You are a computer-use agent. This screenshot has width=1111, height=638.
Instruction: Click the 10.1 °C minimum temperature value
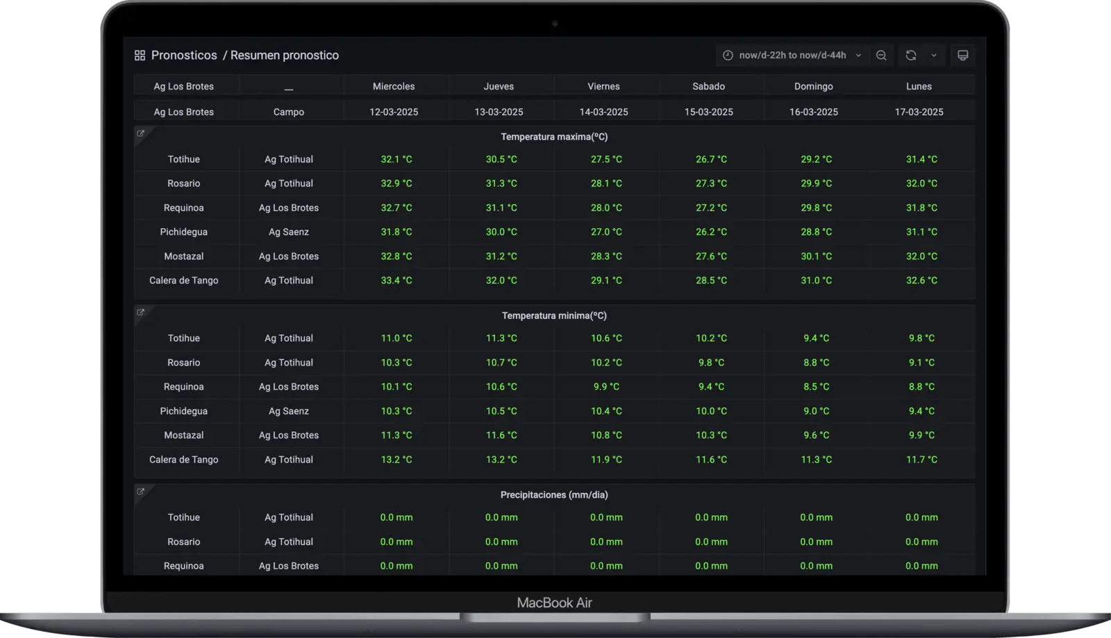coord(396,387)
